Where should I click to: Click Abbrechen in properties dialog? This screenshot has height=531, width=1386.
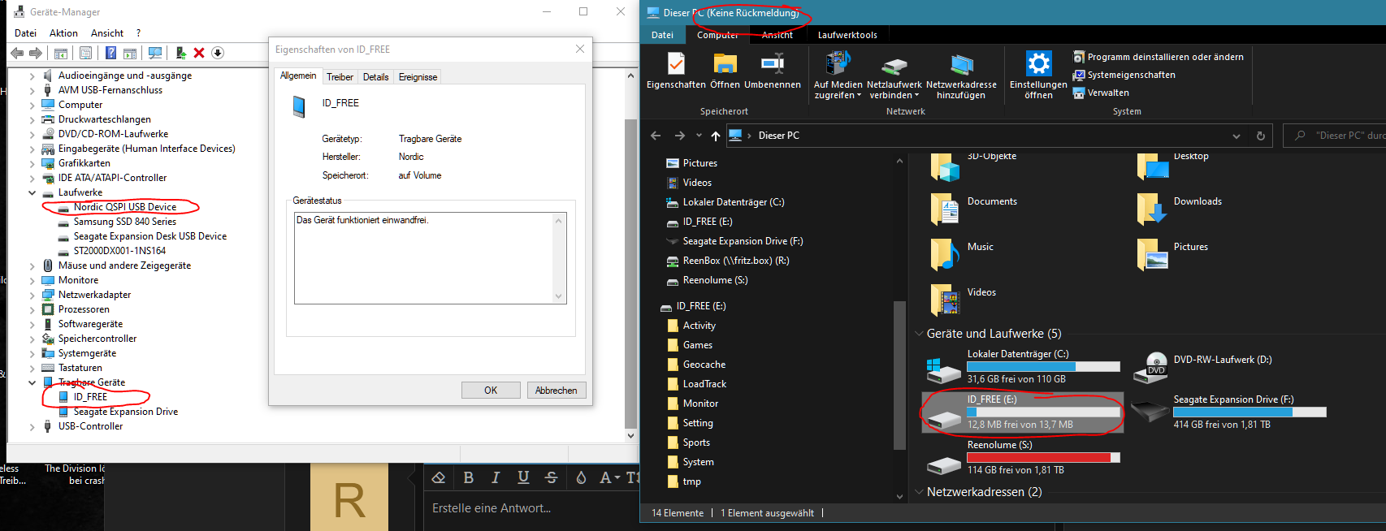coord(557,391)
